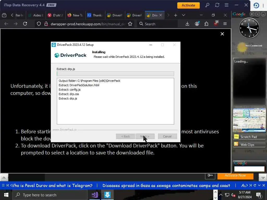Switch to the Aides browser tab
Viewport: 267px width, 200px height.
pyautogui.click(x=36, y=15)
